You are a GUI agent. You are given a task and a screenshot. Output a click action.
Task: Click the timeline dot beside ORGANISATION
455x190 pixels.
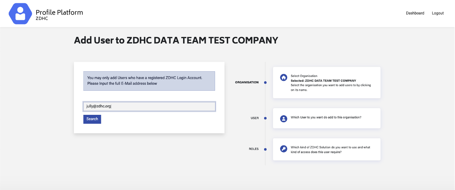click(265, 83)
